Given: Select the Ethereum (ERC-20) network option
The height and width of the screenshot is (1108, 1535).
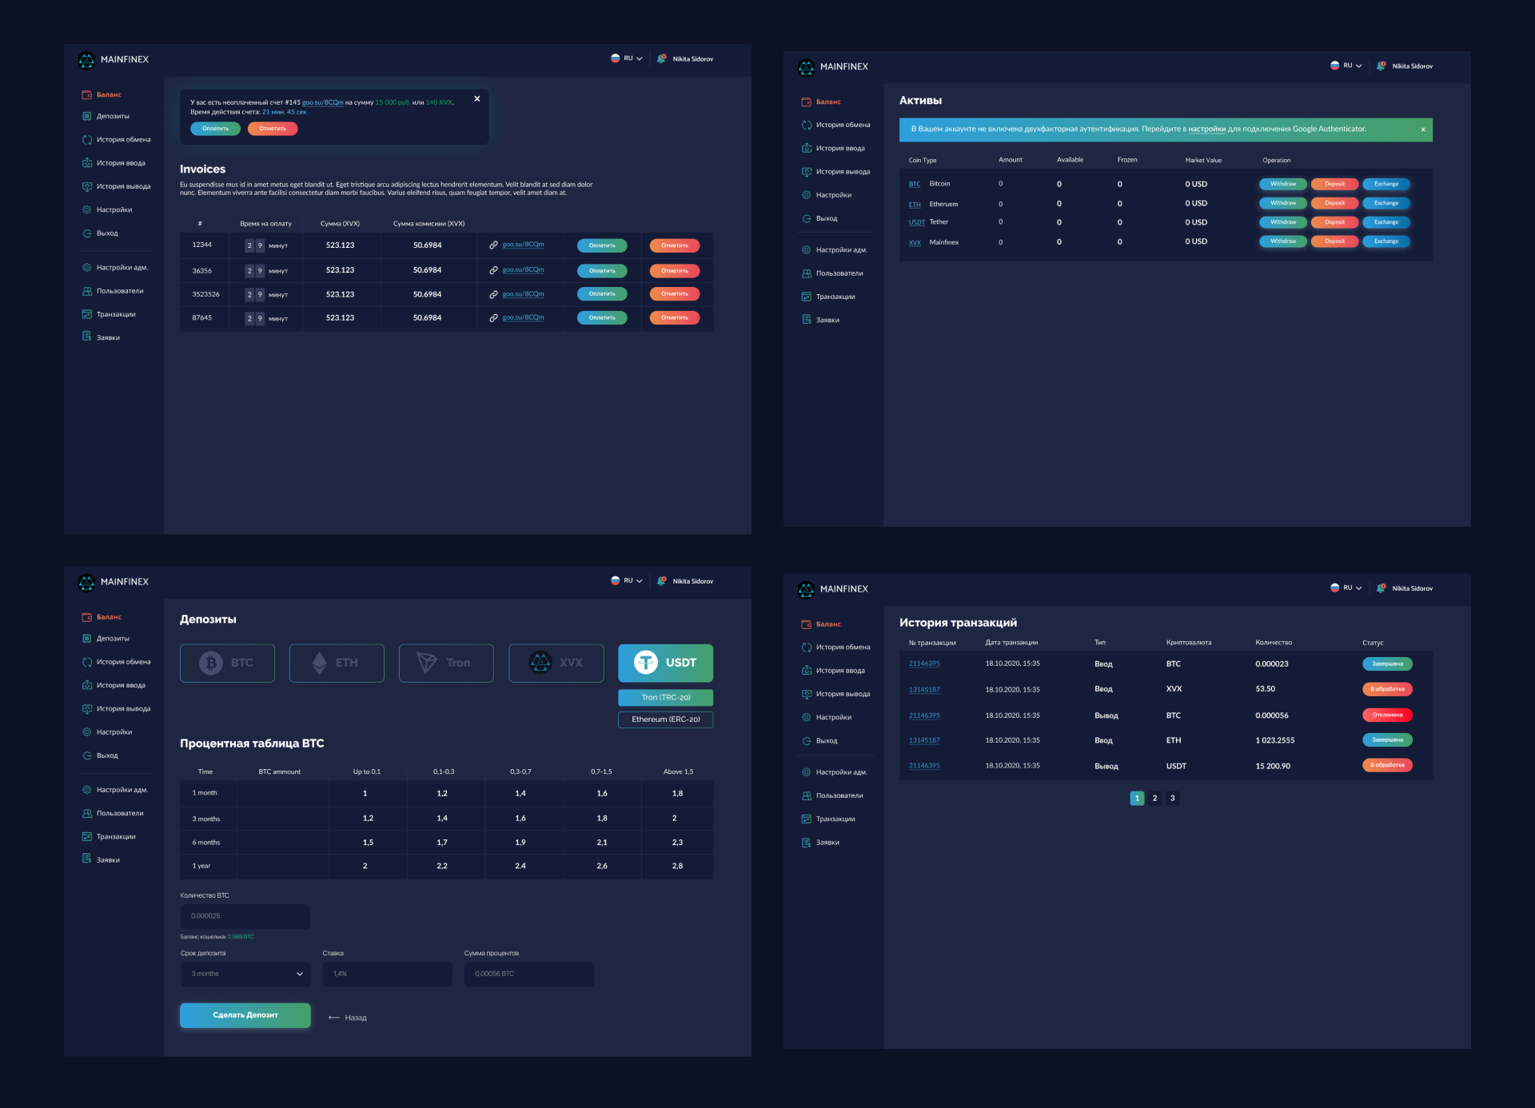Looking at the screenshot, I should 665,719.
